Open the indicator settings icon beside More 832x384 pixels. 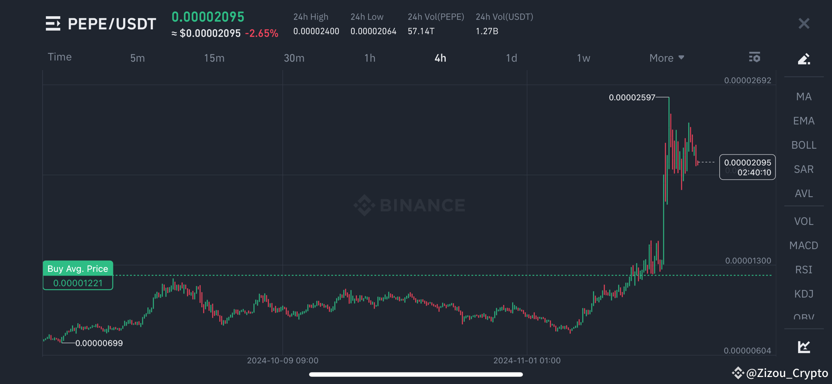click(x=754, y=57)
